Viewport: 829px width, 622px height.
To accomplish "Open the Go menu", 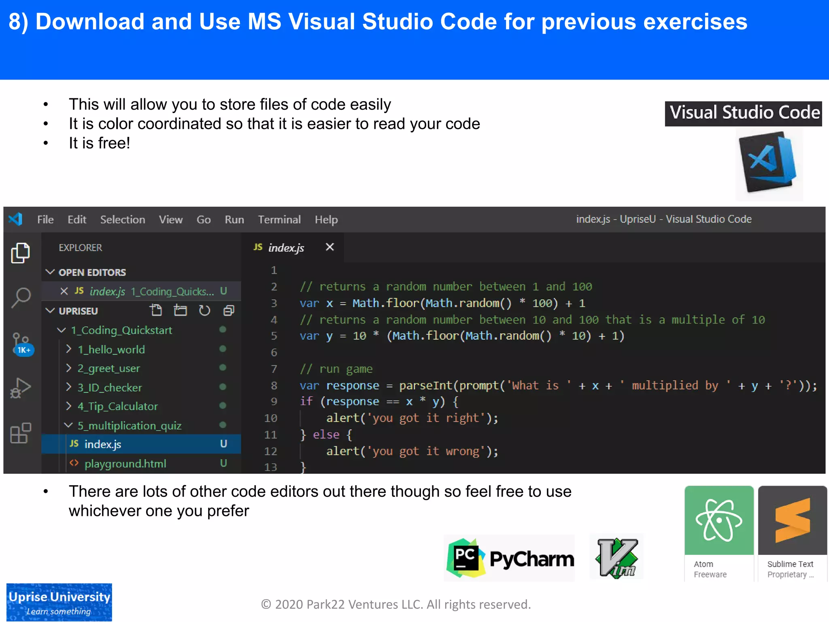I will pyautogui.click(x=204, y=219).
